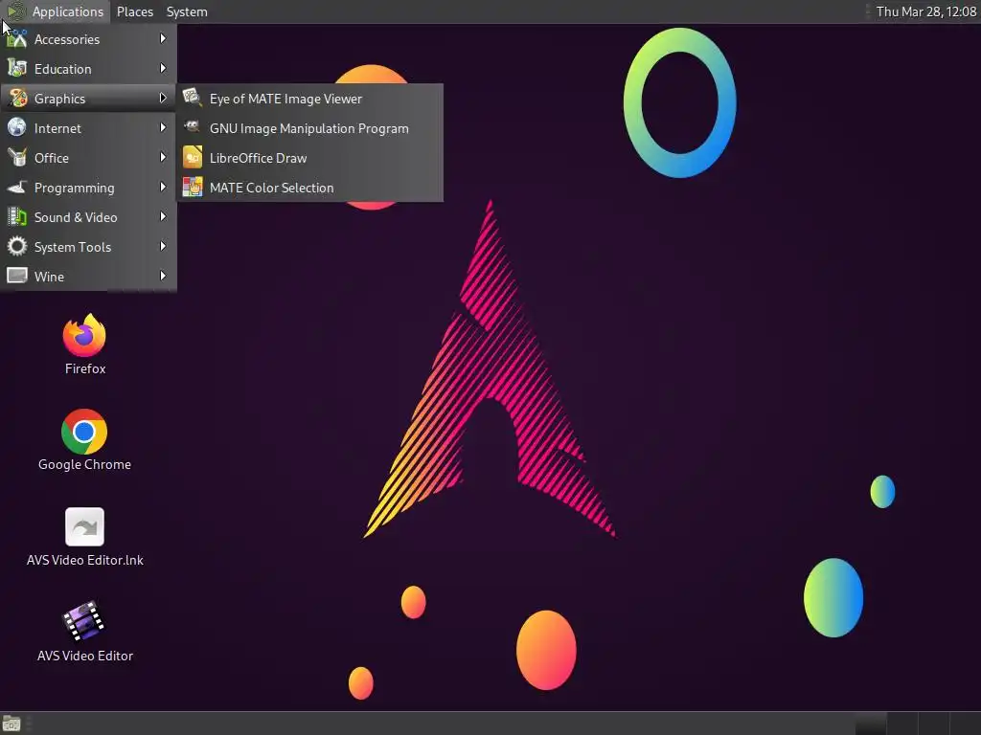981x735 pixels.
Task: Select the Wine category label
Action: coord(49,277)
